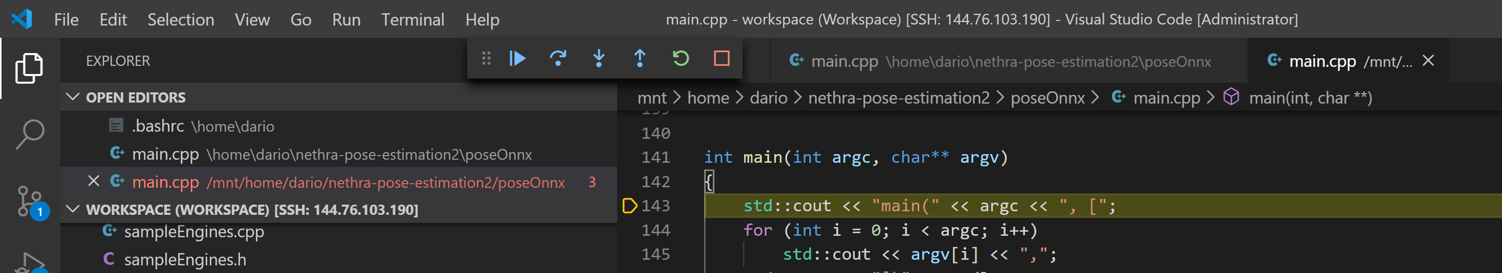This screenshot has height=273, width=1502.
Task: Click 'dario' in the breadcrumb path
Action: click(x=769, y=97)
